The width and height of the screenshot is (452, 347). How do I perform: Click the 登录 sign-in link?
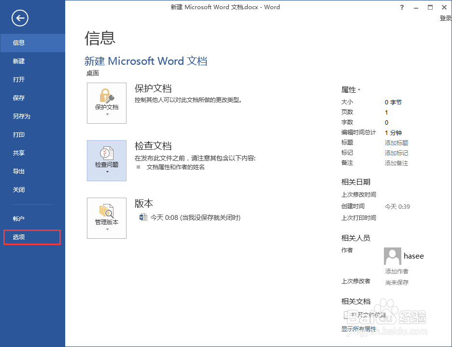445,18
